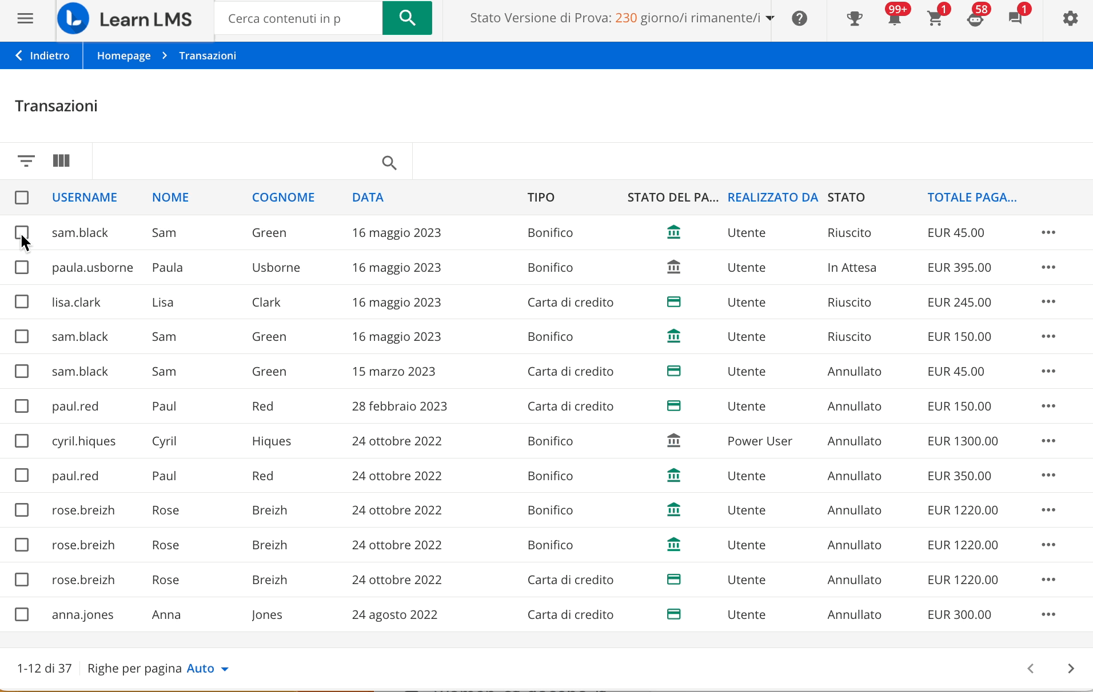Click the STATO DEL PA... column header

[673, 198]
